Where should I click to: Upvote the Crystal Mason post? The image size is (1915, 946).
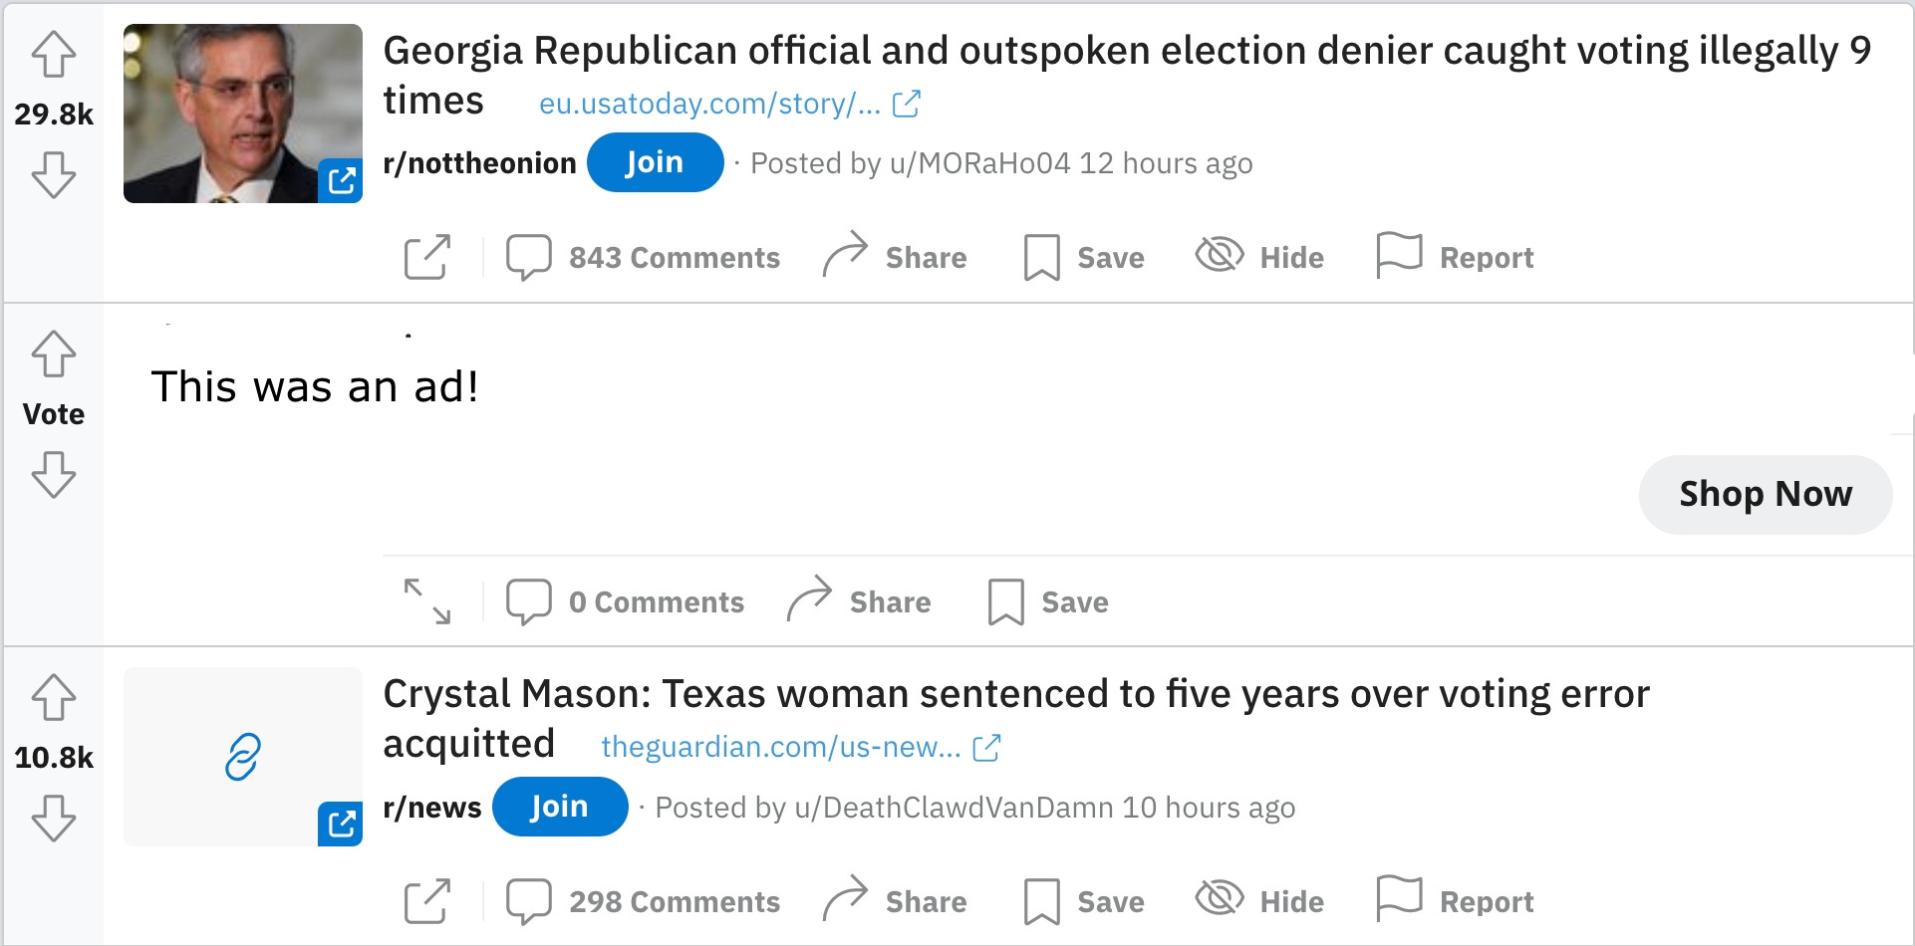tap(54, 697)
